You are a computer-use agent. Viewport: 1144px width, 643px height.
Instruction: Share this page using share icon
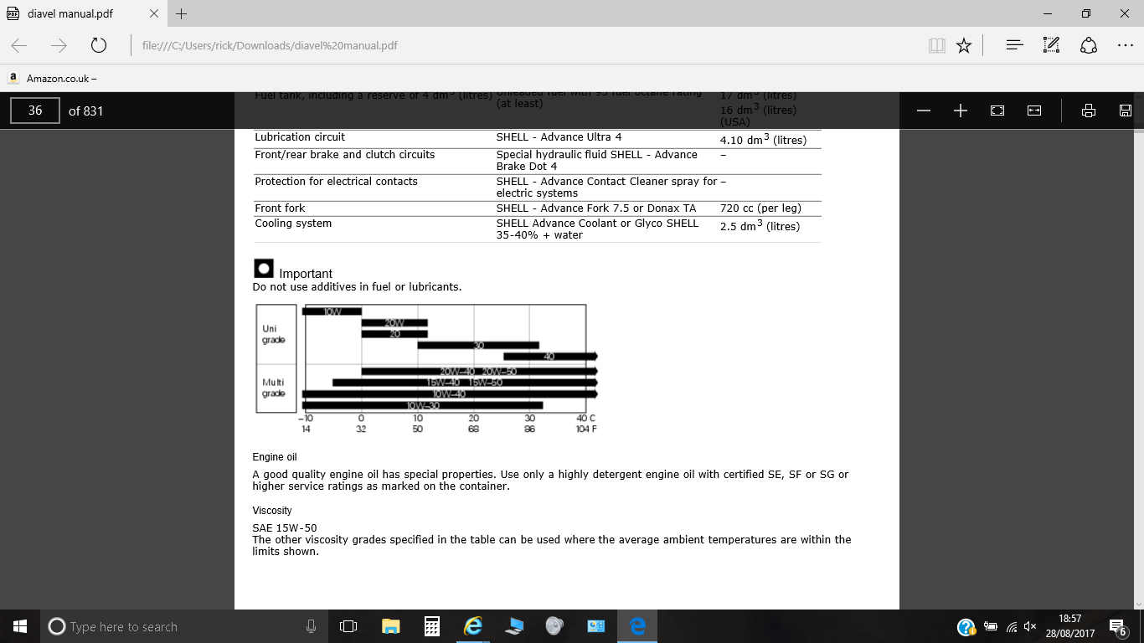[x=1089, y=45]
